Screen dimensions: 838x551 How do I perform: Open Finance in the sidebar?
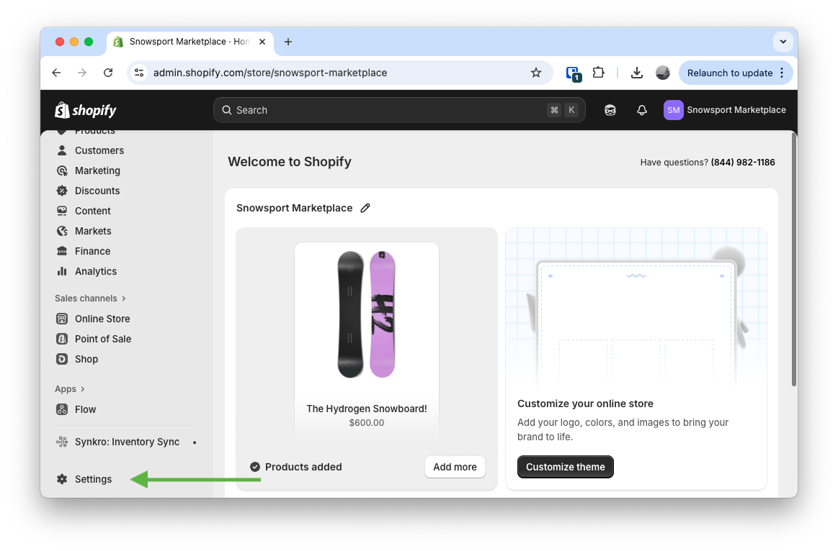click(92, 251)
